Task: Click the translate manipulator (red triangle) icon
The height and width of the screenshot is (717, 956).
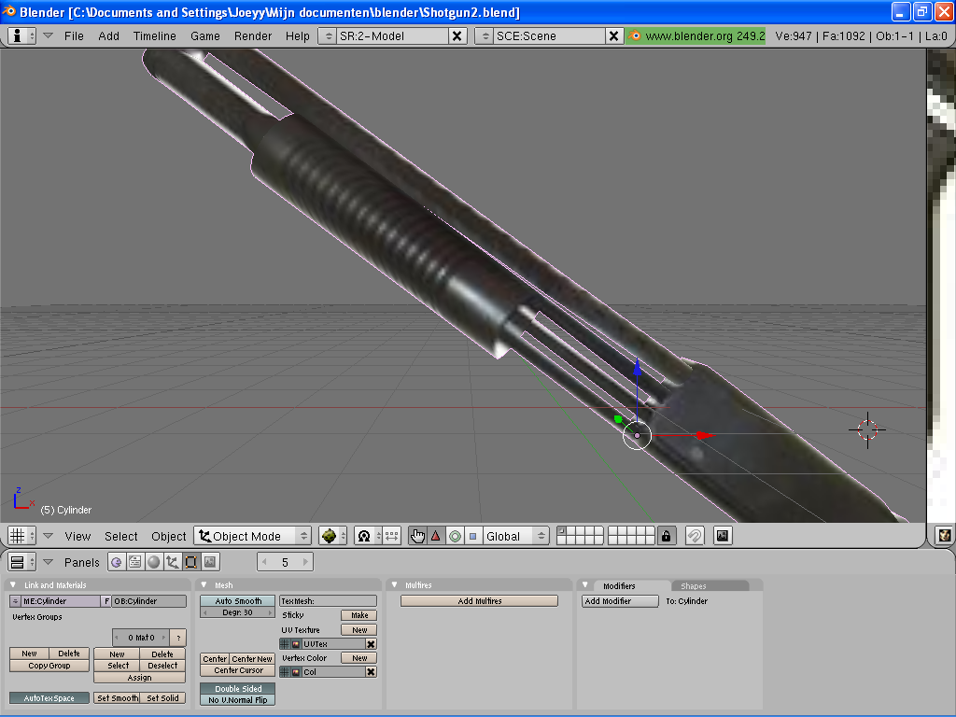Action: (x=436, y=536)
